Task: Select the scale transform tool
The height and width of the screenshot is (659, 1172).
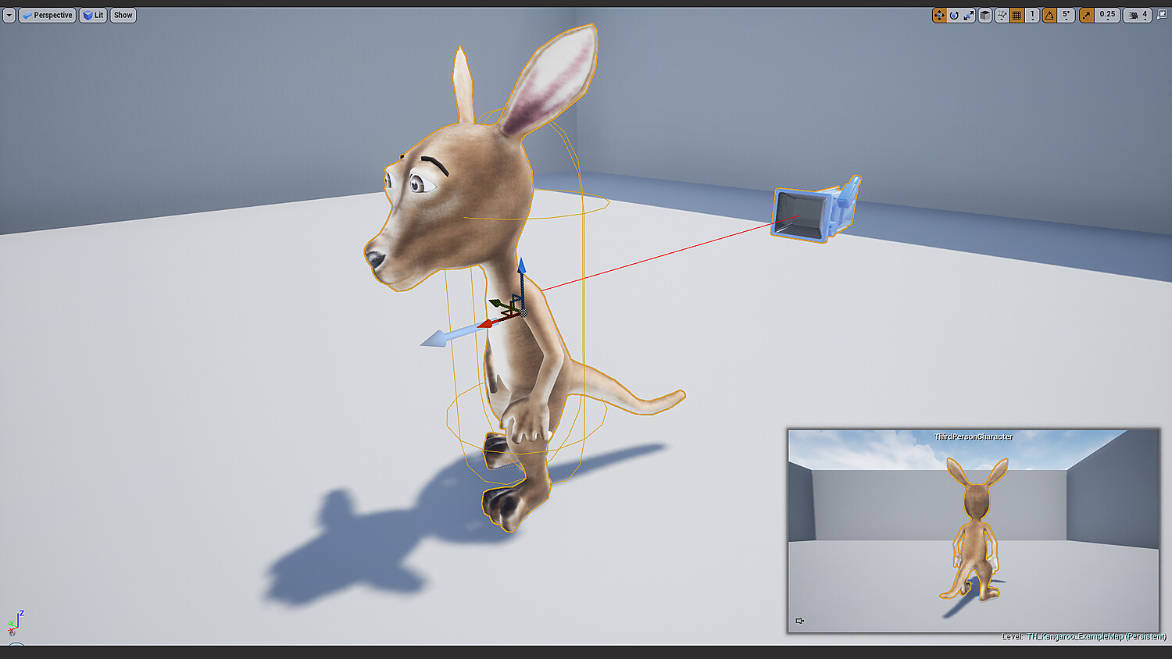Action: (x=969, y=15)
